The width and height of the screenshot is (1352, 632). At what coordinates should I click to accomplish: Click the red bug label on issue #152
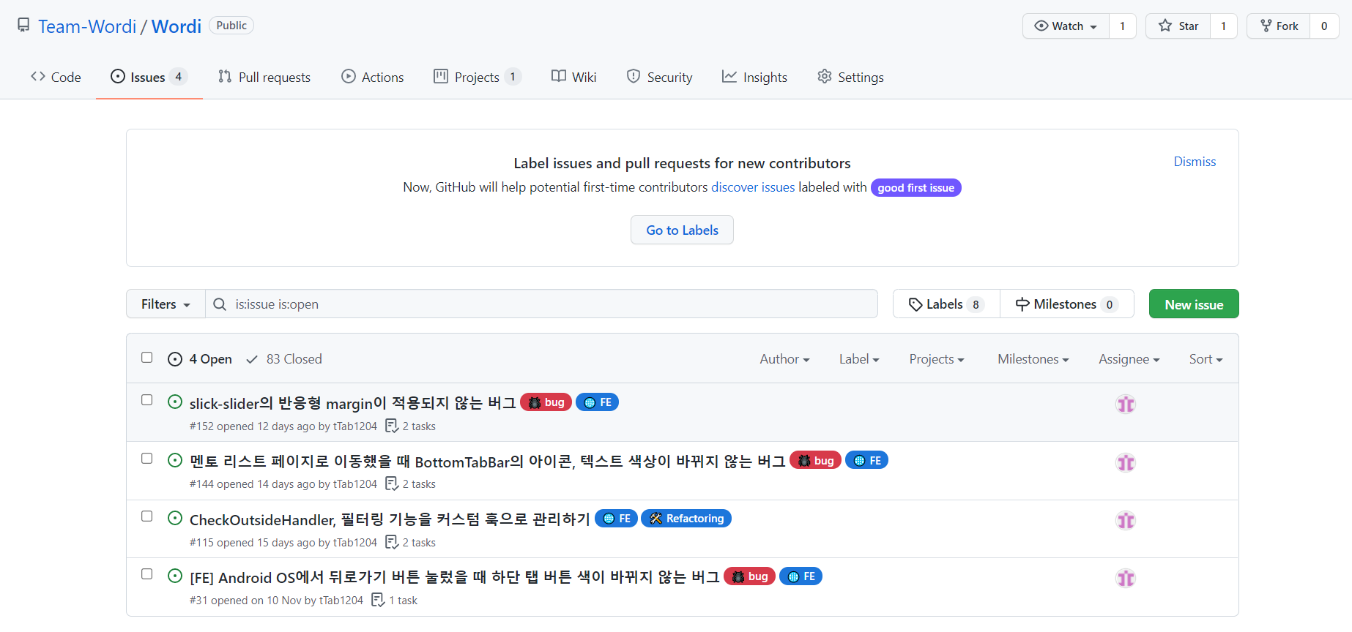[x=546, y=402]
